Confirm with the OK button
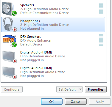112x107 pixels. (x=52, y=102)
